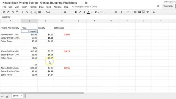The width and height of the screenshot is (176, 99).
Task: Click the Filter icon
Action: pyautogui.click(x=148, y=12)
